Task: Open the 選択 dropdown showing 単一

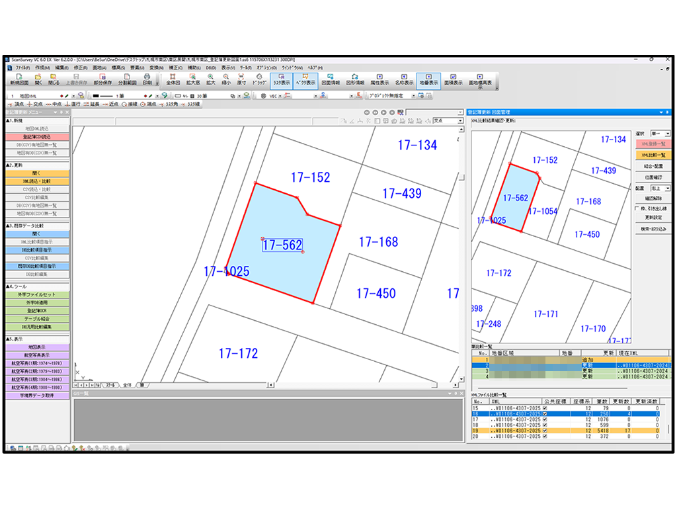Action: tap(660, 134)
